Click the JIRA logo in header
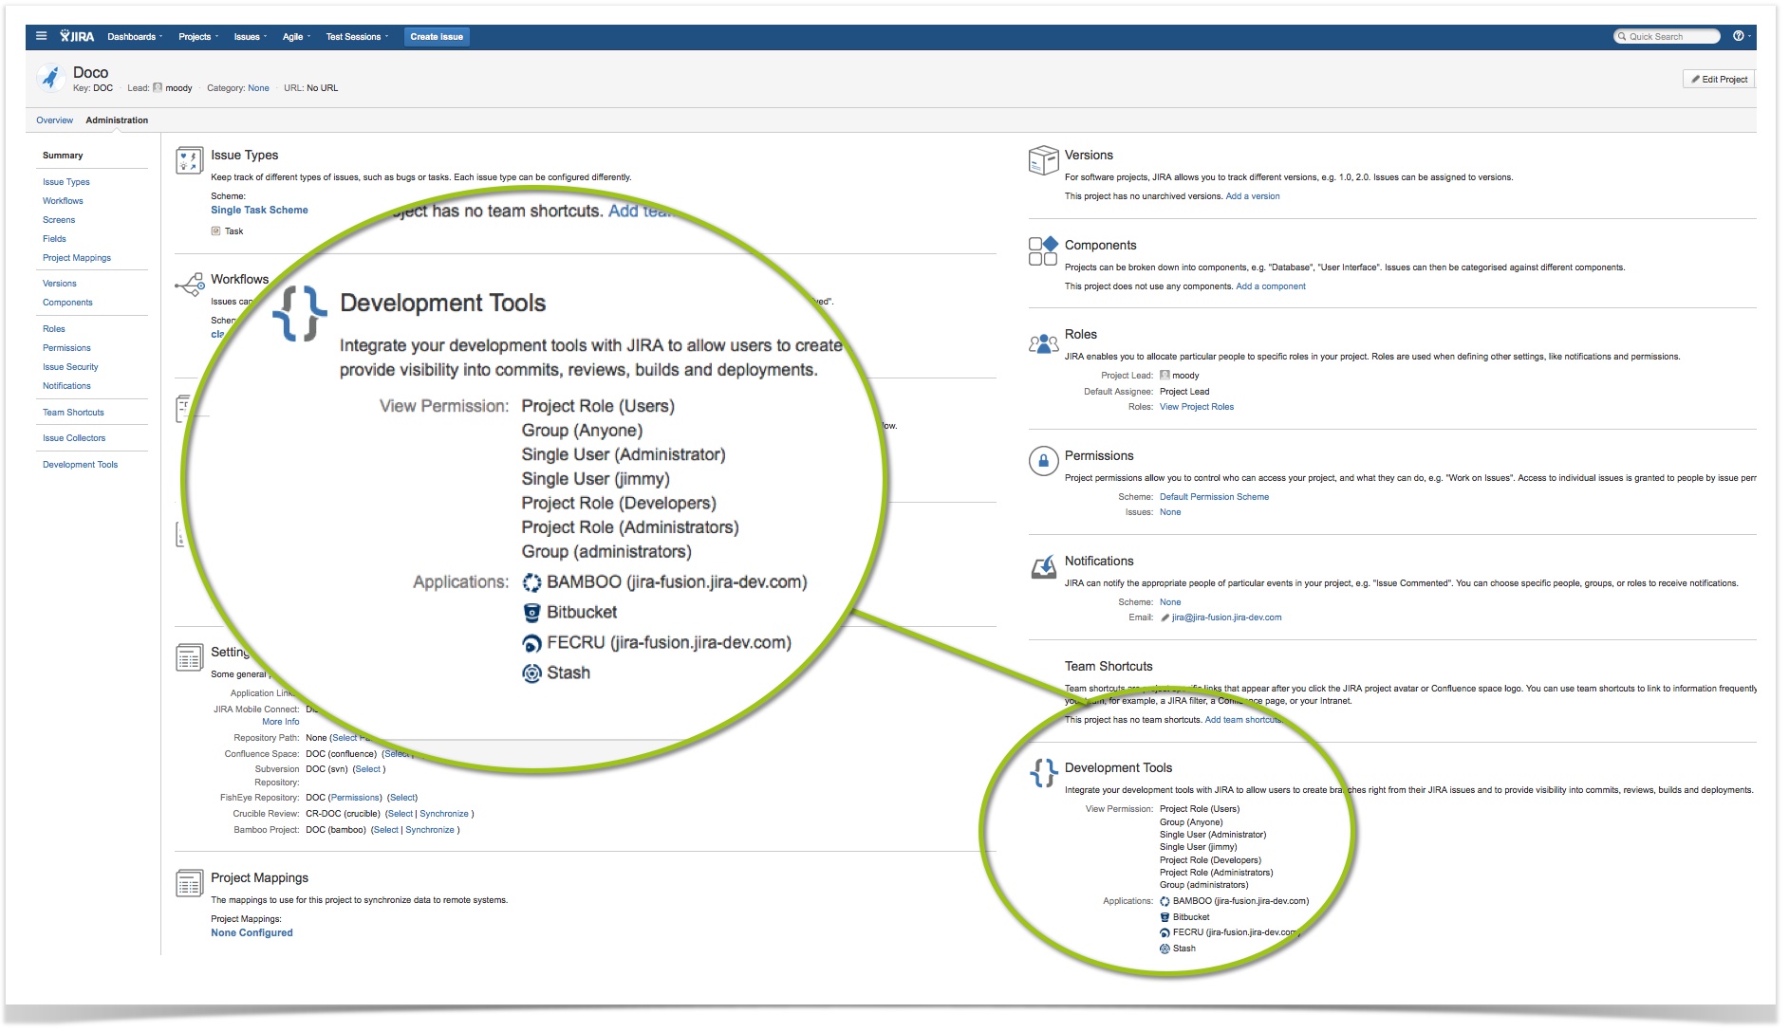The width and height of the screenshot is (1789, 1032). [x=77, y=36]
